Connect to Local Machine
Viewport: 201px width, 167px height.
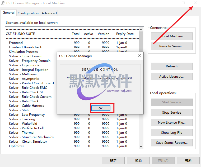(x=172, y=36)
